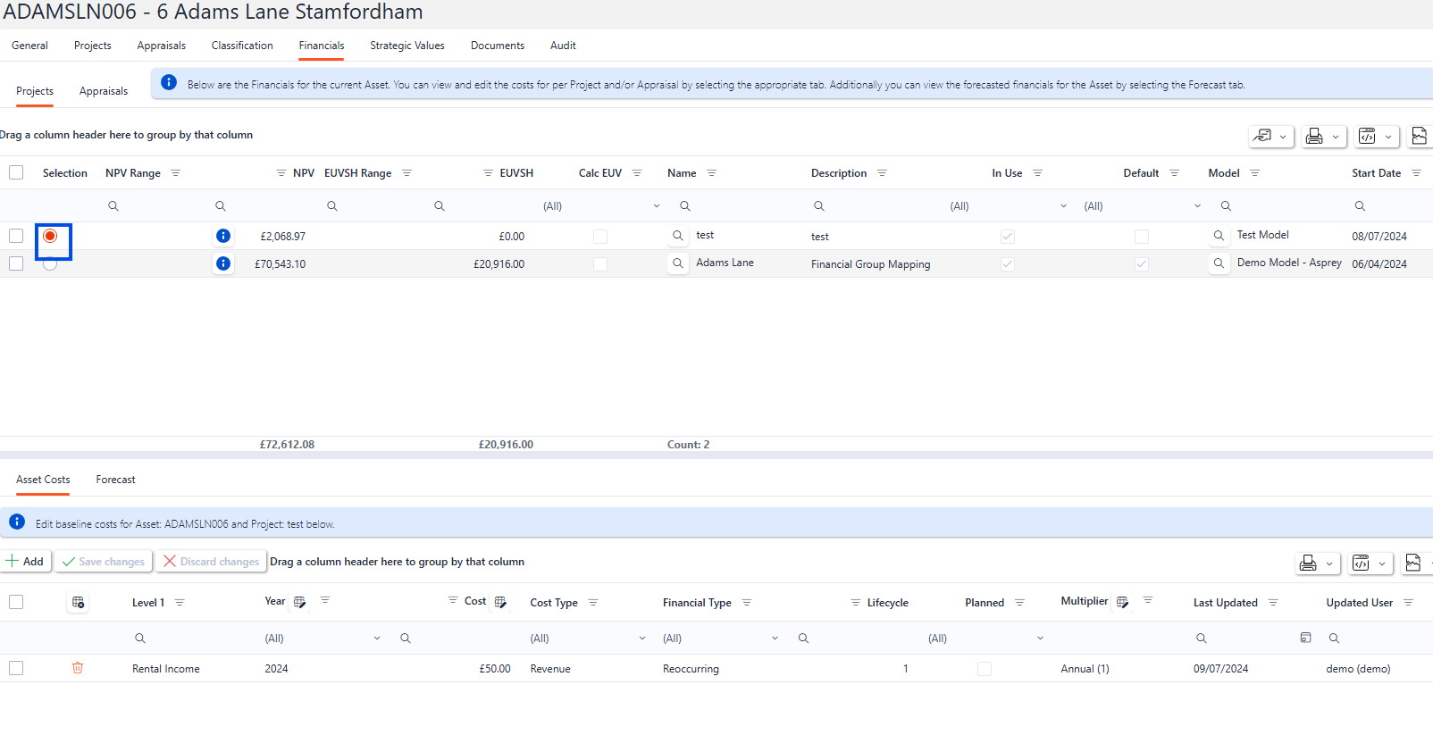Click the filter icon on the NPV Range column
The width and height of the screenshot is (1433, 735).
(175, 173)
